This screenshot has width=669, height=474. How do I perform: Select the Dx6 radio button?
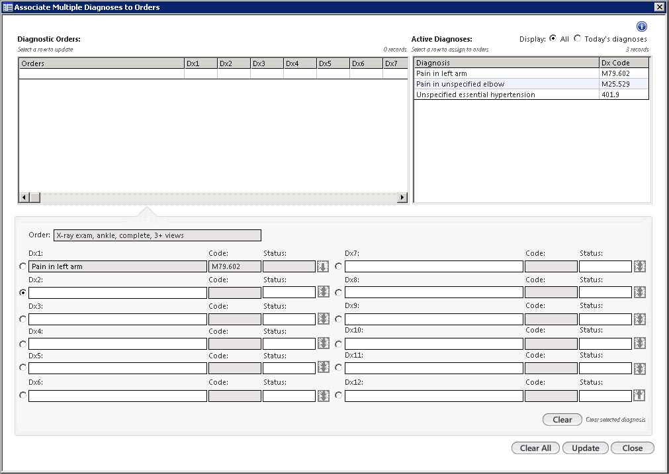(x=22, y=395)
